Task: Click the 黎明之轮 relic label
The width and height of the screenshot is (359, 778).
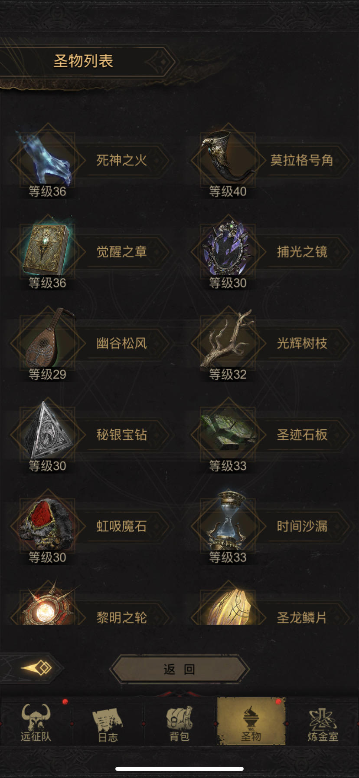Action: (122, 617)
